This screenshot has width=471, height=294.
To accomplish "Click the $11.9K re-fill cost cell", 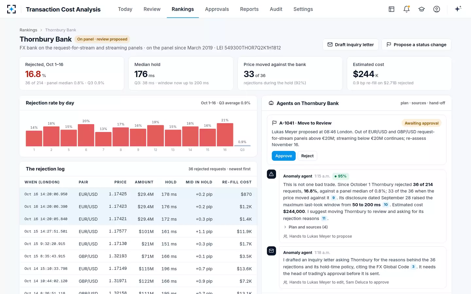I will pyautogui.click(x=244, y=232).
